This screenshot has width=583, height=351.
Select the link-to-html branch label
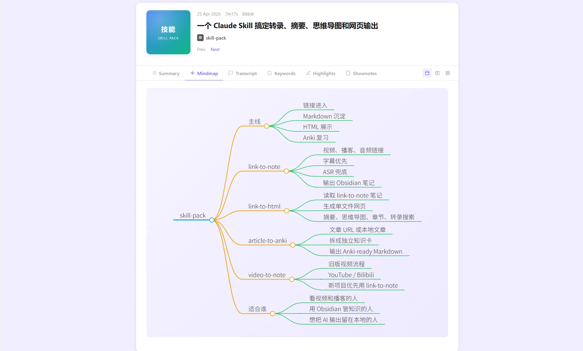(x=264, y=206)
